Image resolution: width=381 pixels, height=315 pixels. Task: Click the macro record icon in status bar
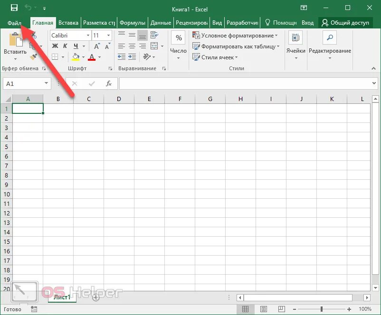click(x=34, y=309)
